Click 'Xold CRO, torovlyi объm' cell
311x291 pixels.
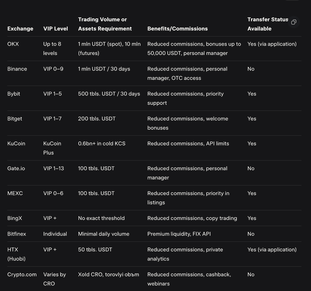click(109, 274)
